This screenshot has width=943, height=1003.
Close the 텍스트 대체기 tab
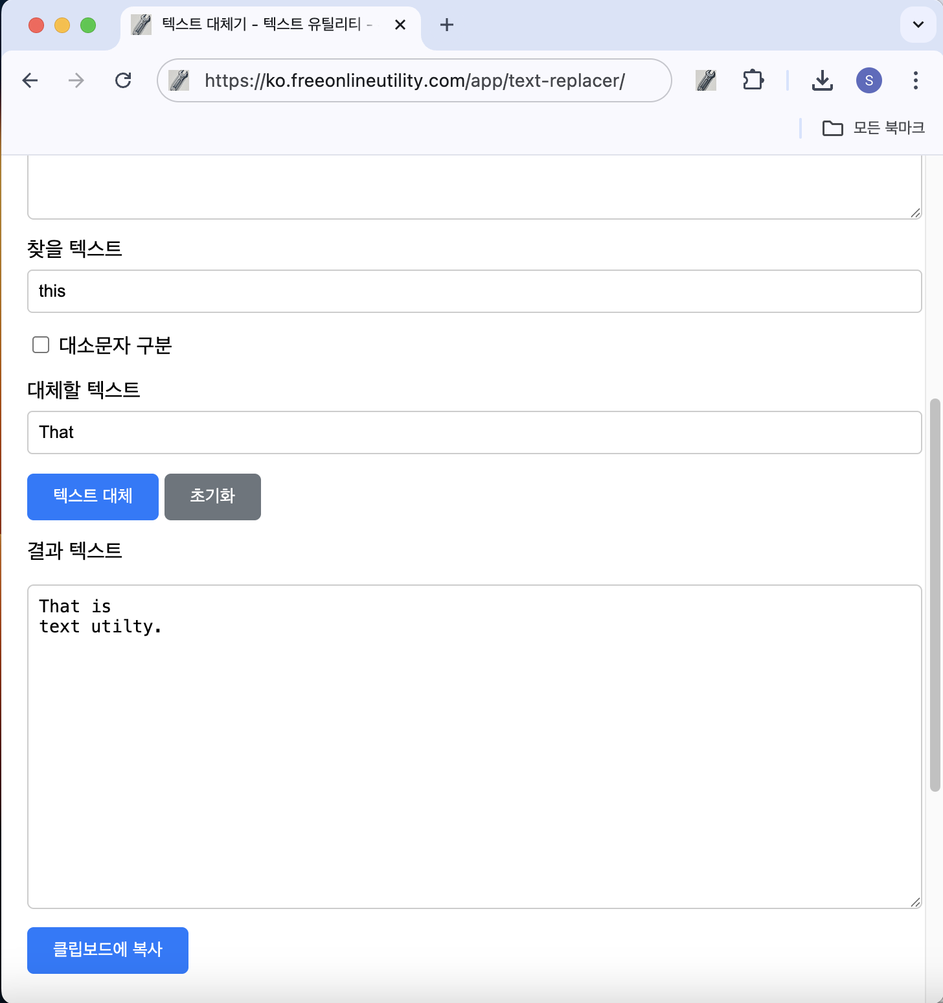pyautogui.click(x=400, y=25)
